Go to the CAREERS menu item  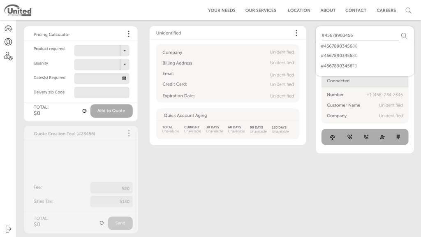(386, 10)
